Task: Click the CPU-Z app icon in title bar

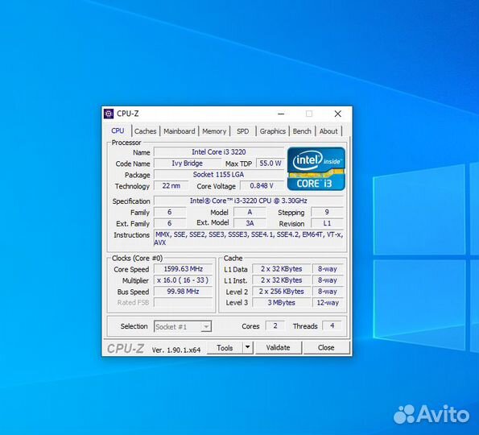Action: pyautogui.click(x=109, y=114)
